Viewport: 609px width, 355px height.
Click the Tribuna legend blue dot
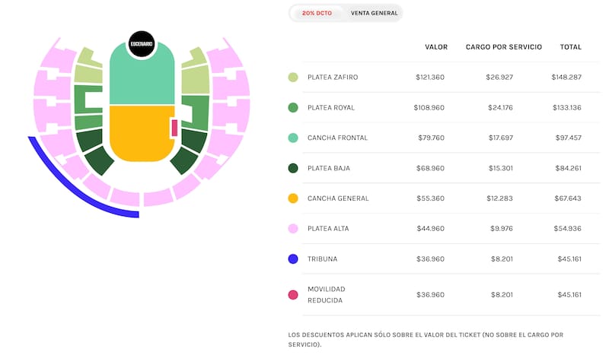[x=293, y=259]
